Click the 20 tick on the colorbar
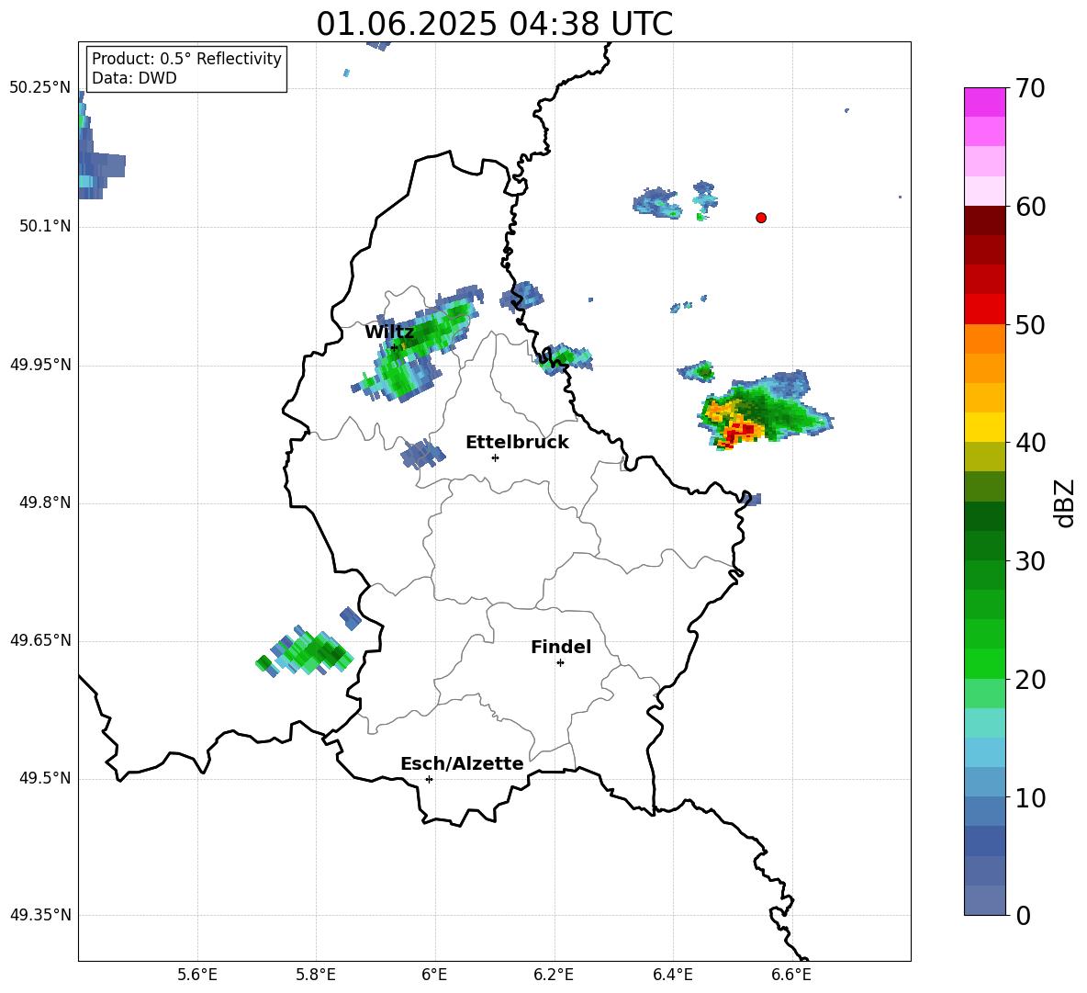 (1029, 680)
